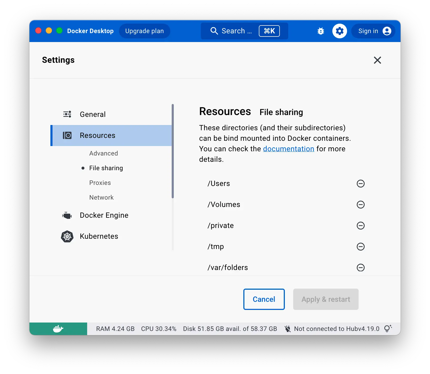Open the Proxies sub-section
This screenshot has width=430, height=374.
(x=100, y=183)
